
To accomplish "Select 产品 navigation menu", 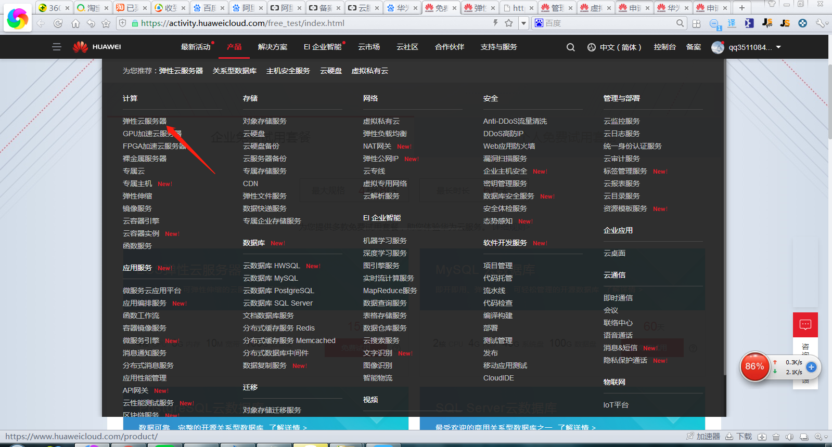I will (x=234, y=47).
